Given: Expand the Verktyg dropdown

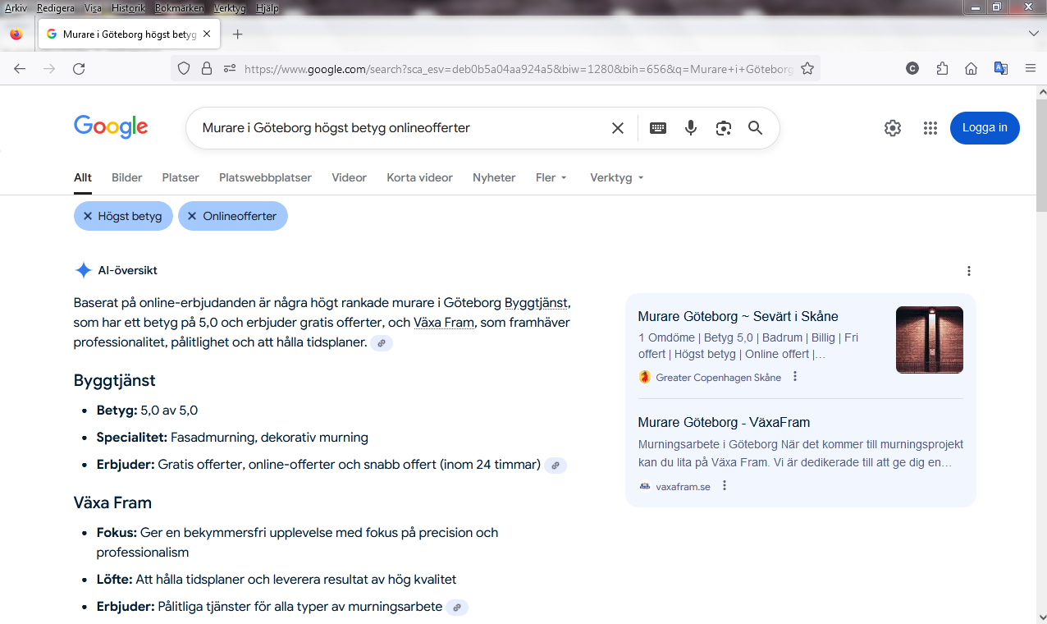Looking at the screenshot, I should [x=616, y=177].
